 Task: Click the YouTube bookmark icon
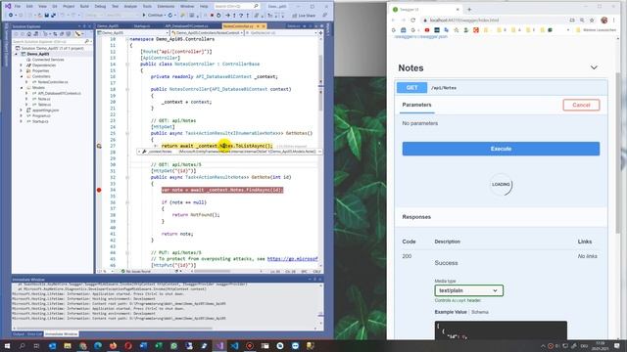pyautogui.click(x=427, y=30)
